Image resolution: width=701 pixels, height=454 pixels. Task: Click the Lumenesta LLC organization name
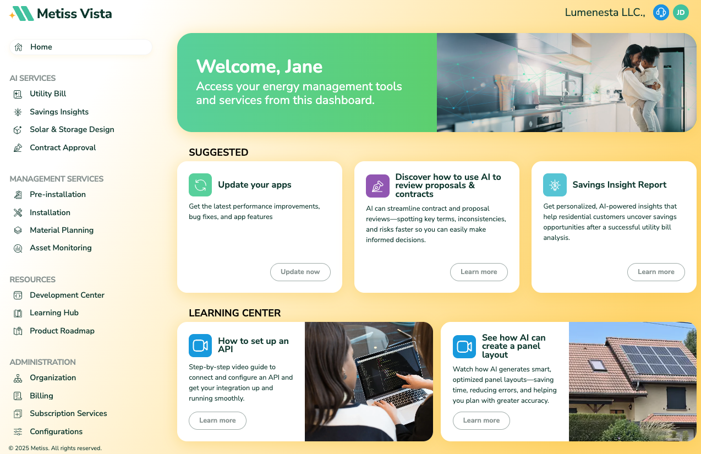[605, 12]
